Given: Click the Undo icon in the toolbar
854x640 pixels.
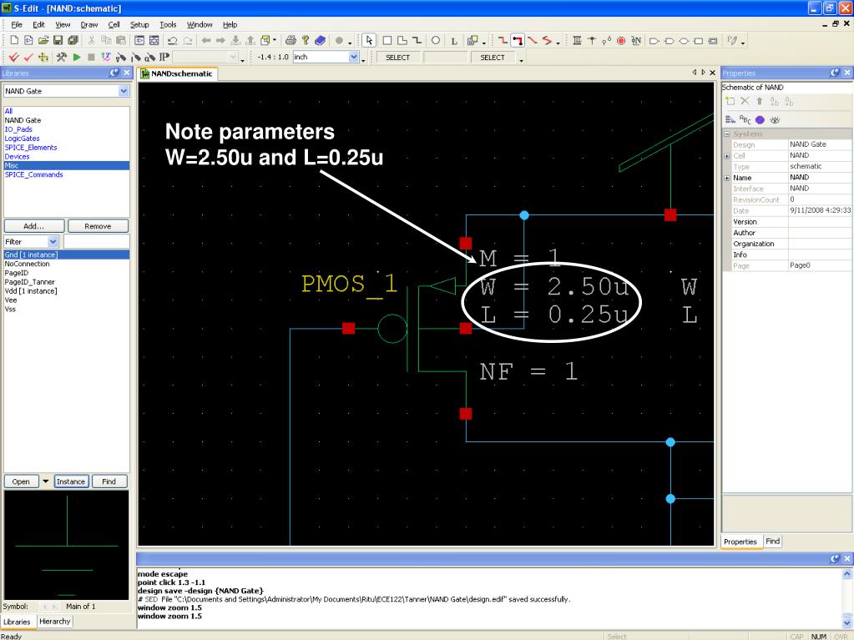Looking at the screenshot, I should 173,40.
